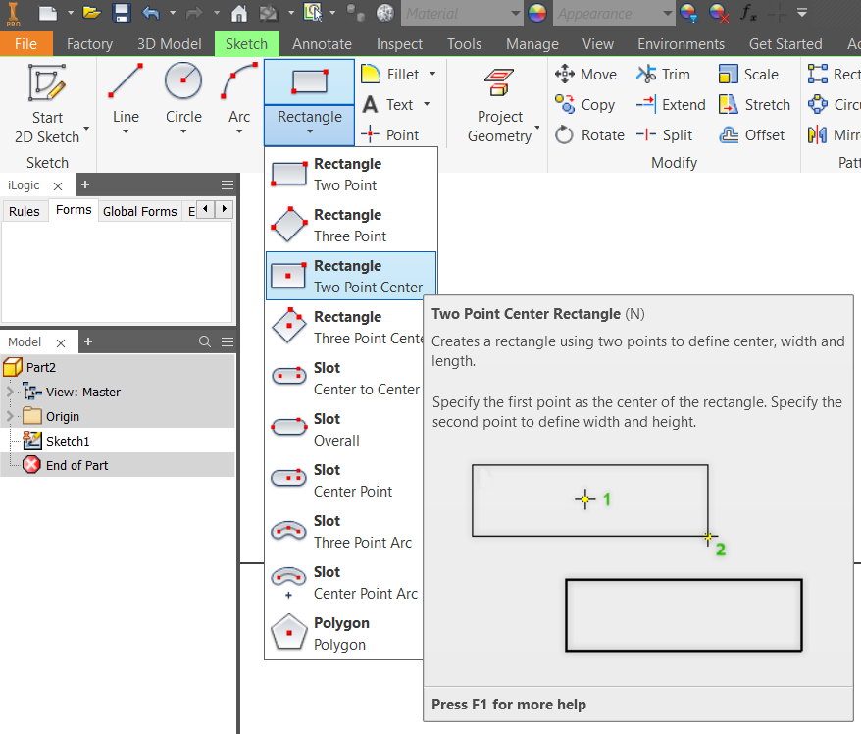Switch to the Annotate ribbon tab

pyautogui.click(x=322, y=43)
